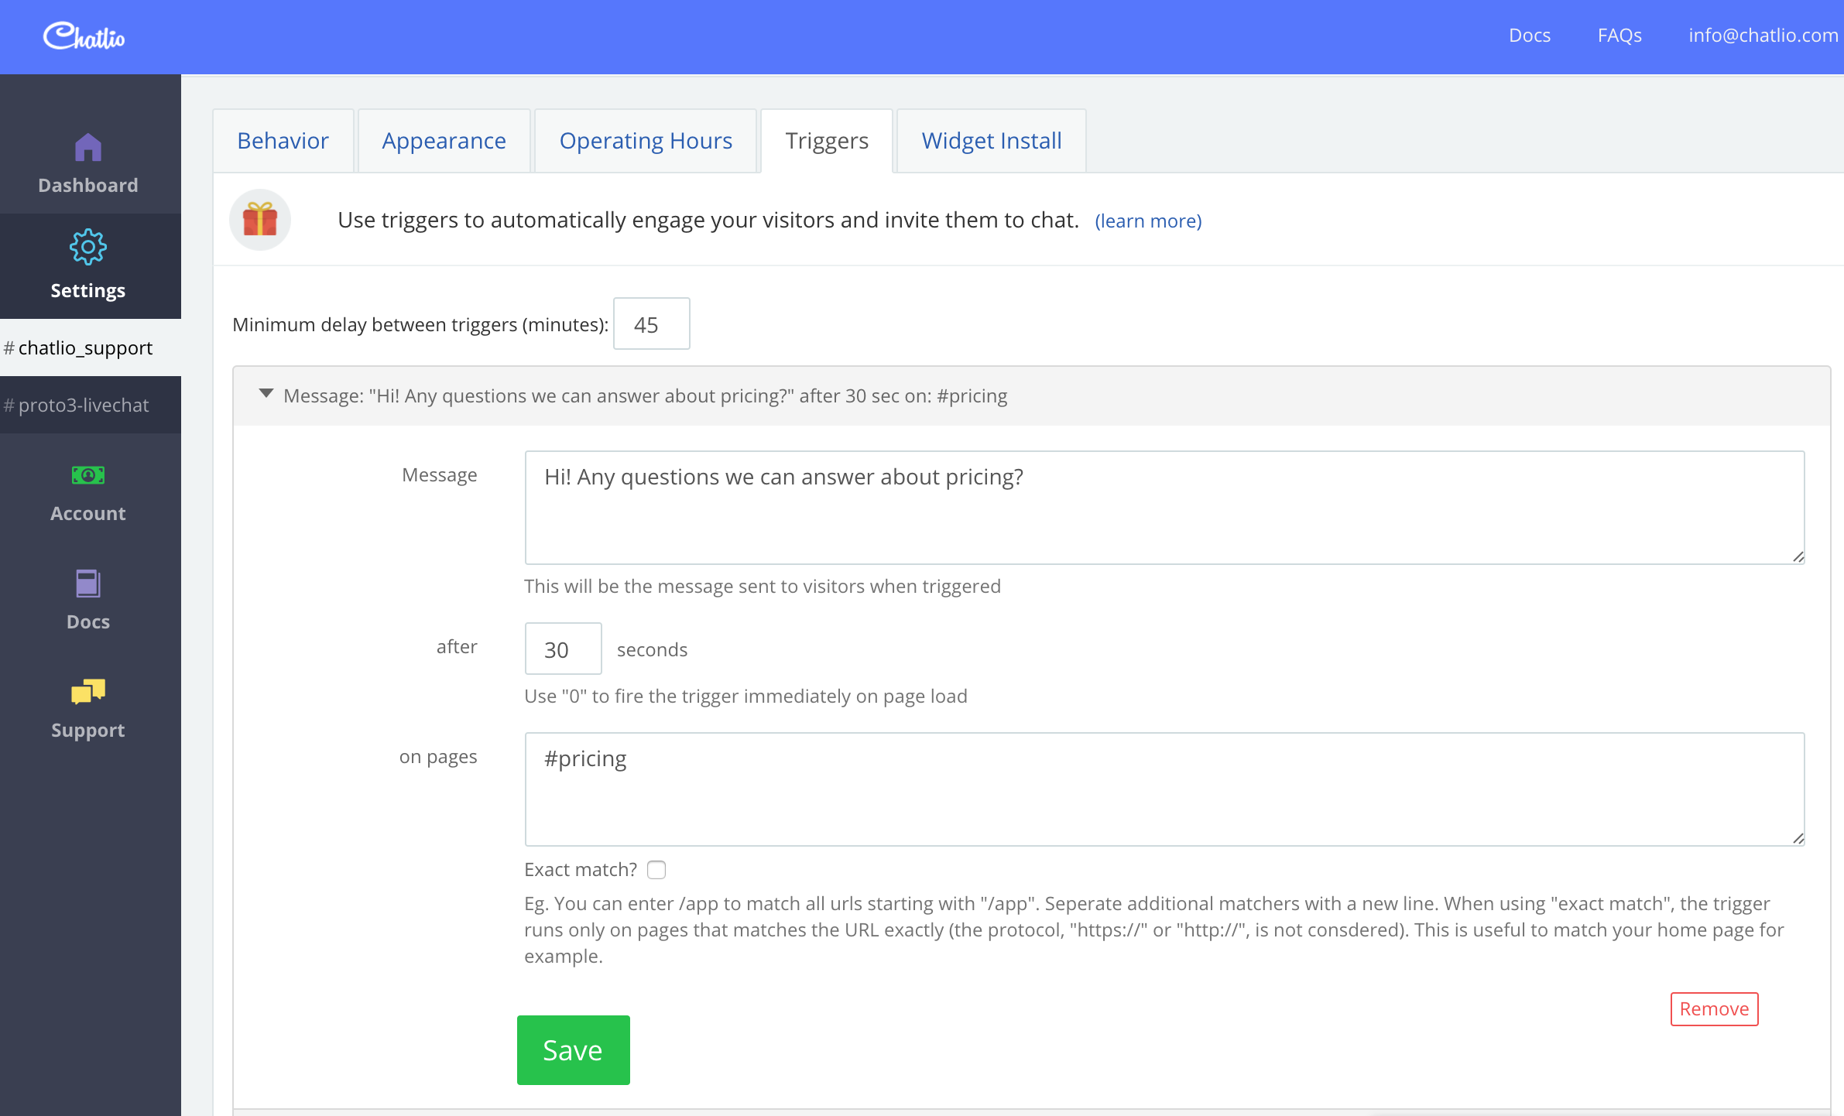Image resolution: width=1844 pixels, height=1116 pixels.
Task: Click the minimum delay minutes input field
Action: coord(651,324)
